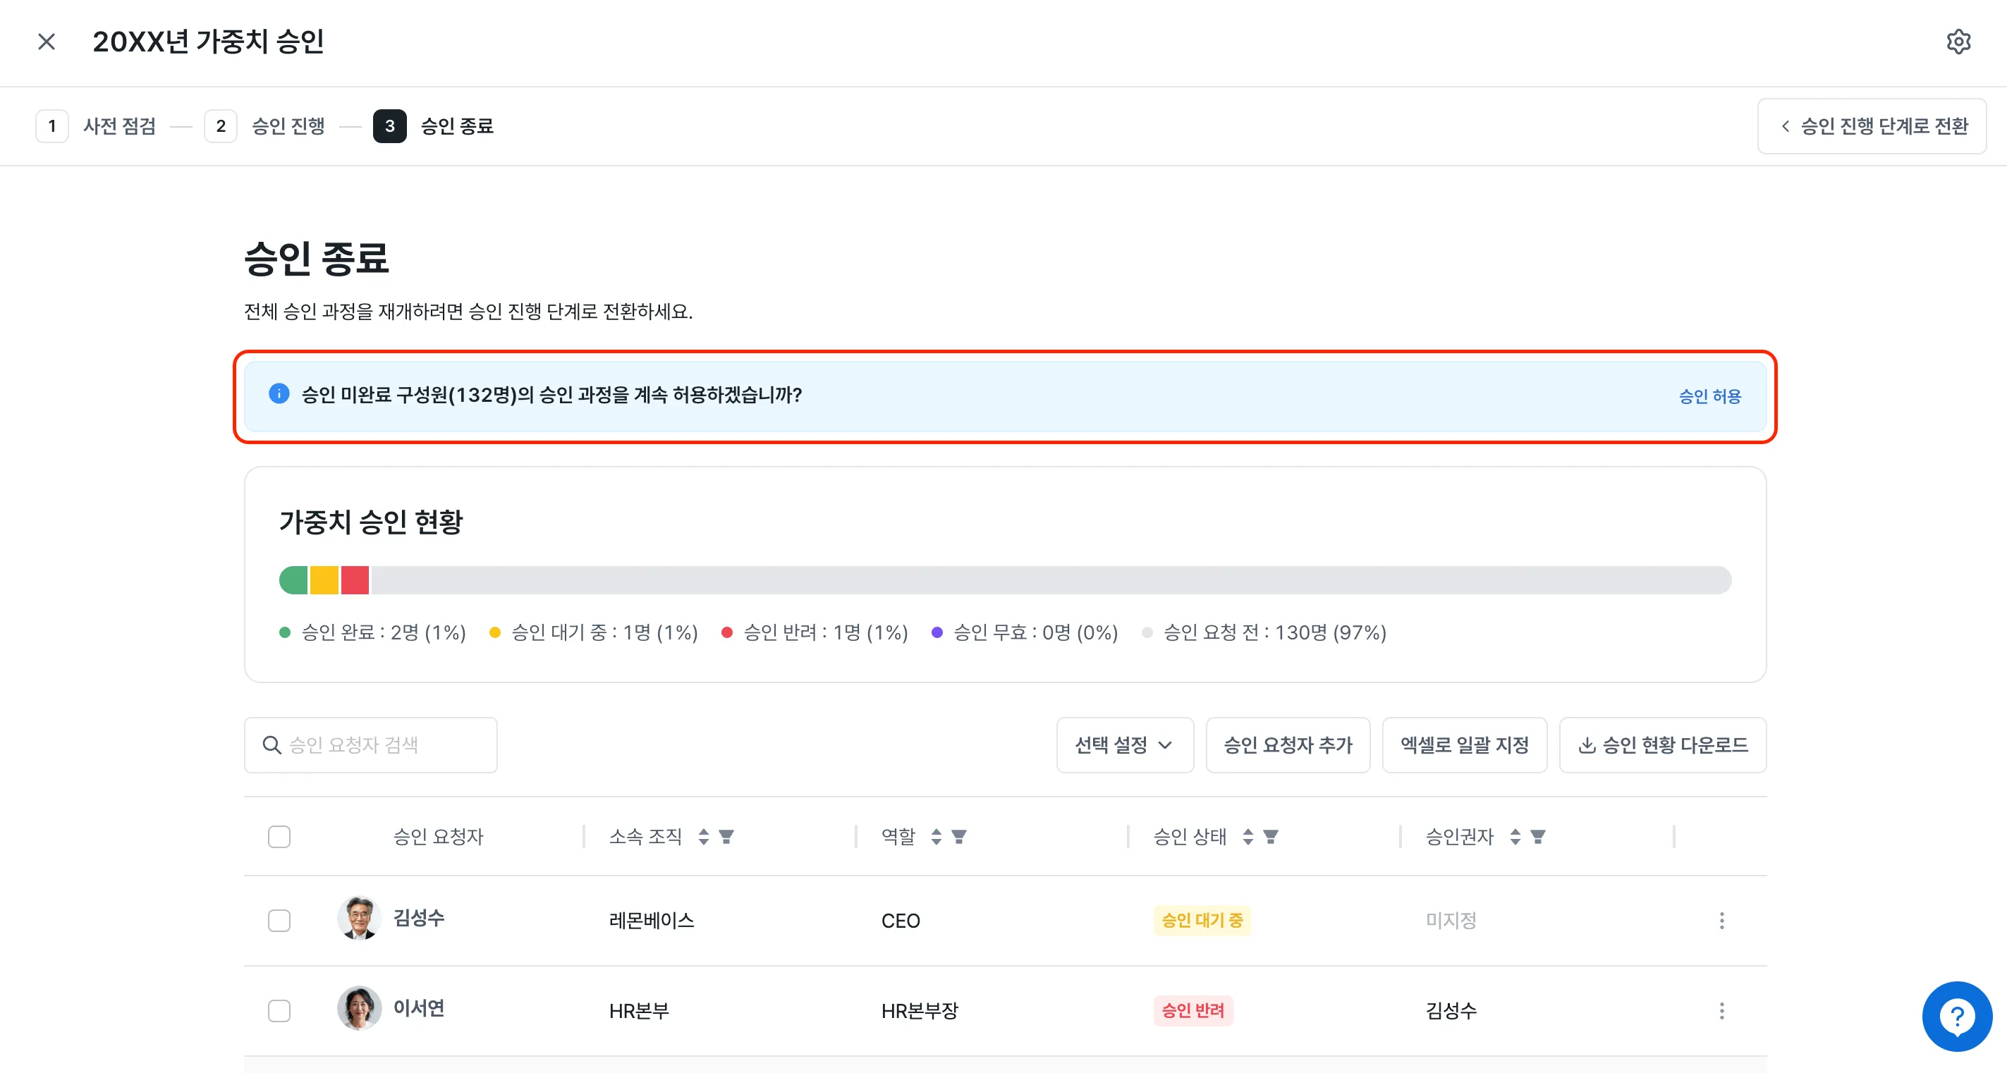Go to step 1 사전 점검

pyautogui.click(x=96, y=126)
